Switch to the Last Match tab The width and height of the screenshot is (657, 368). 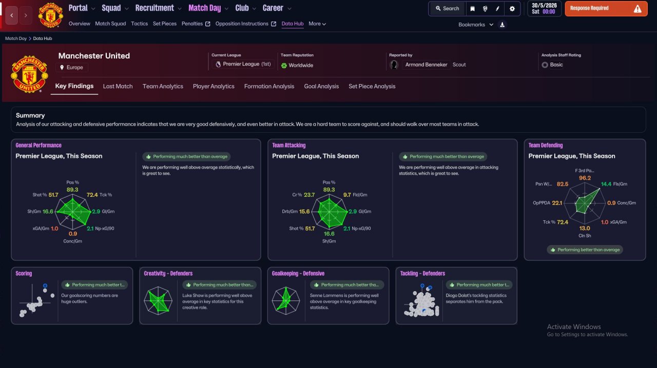(118, 87)
